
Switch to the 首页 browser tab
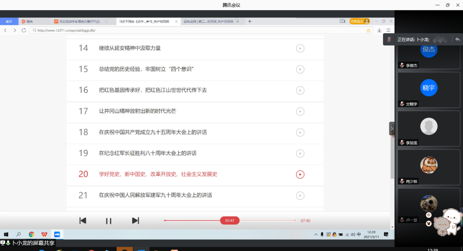click(x=9, y=21)
